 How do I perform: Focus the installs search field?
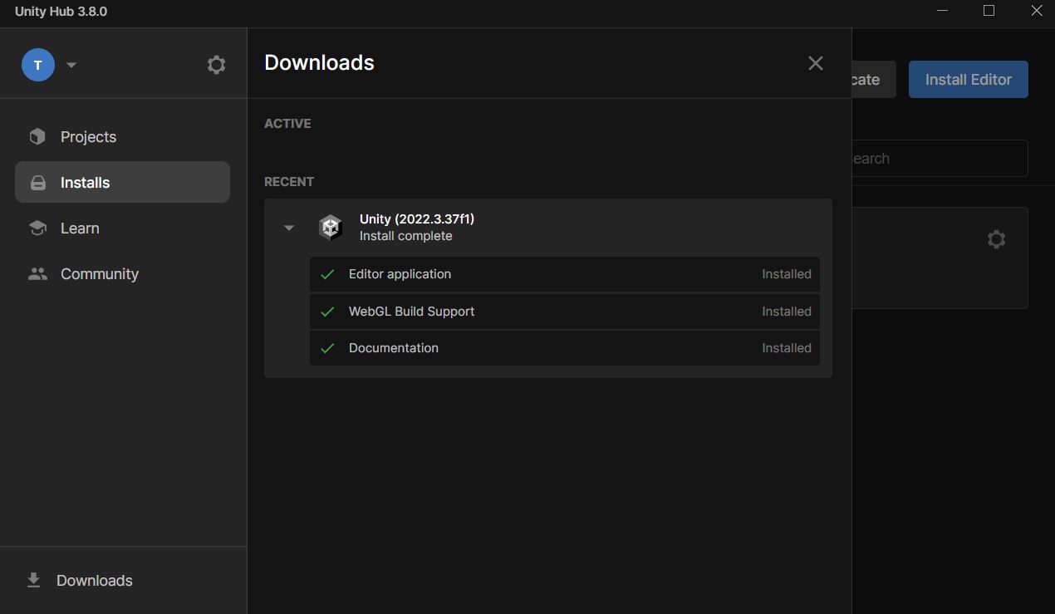(940, 158)
